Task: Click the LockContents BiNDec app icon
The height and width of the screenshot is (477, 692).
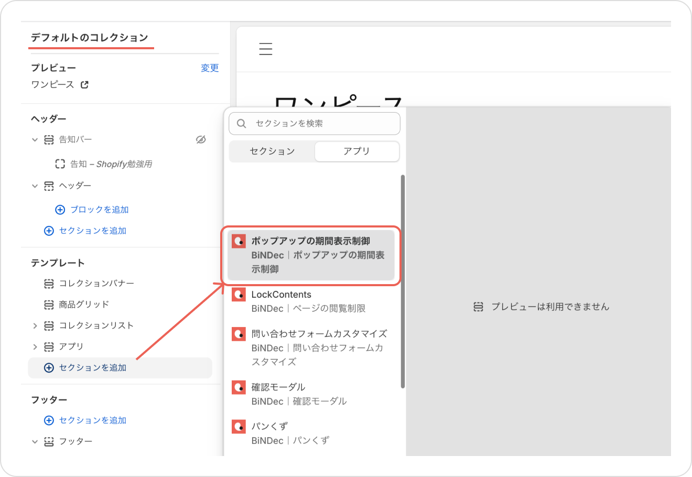Action: [x=239, y=295]
